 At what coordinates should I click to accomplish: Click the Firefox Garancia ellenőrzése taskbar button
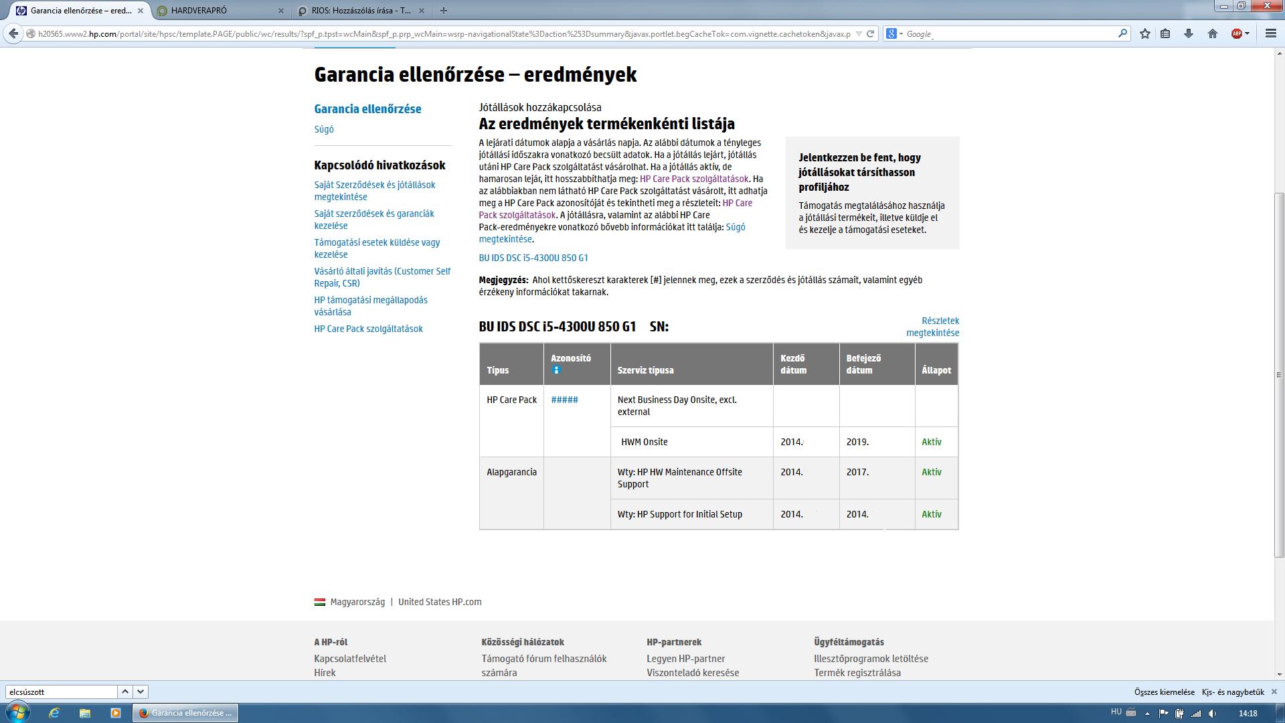[x=185, y=713]
